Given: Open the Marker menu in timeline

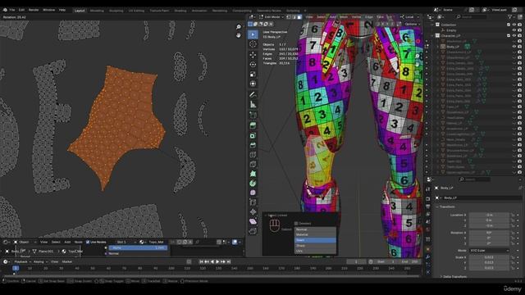Looking at the screenshot, I should coord(67,262).
